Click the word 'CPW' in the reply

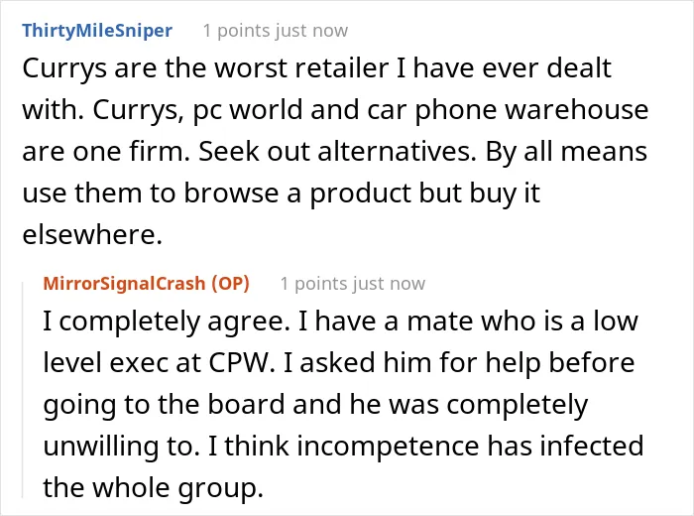coord(239,363)
